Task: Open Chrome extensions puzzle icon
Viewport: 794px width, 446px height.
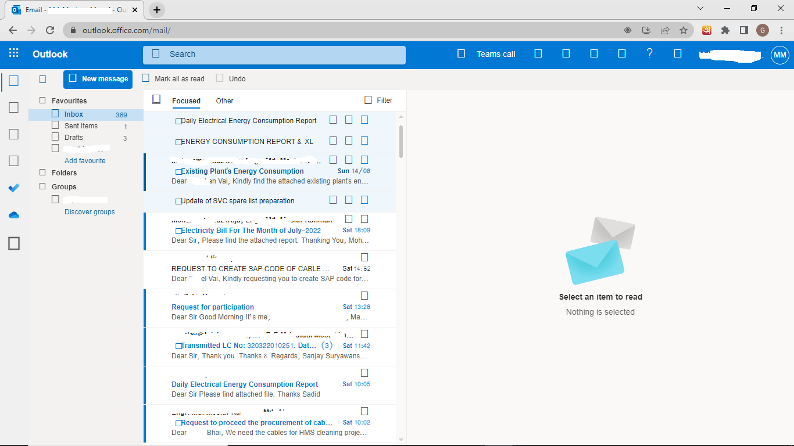Action: tap(725, 30)
